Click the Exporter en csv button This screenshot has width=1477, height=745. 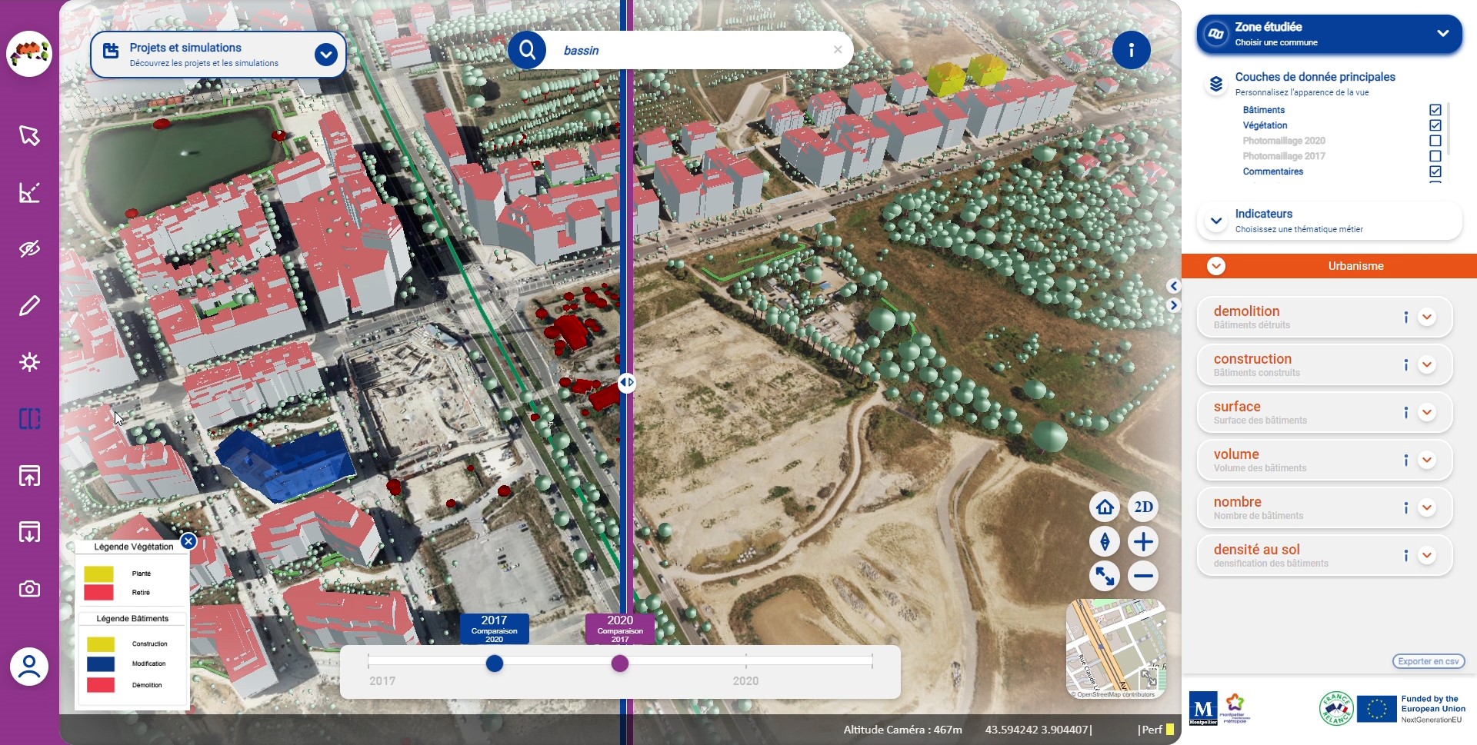tap(1428, 661)
